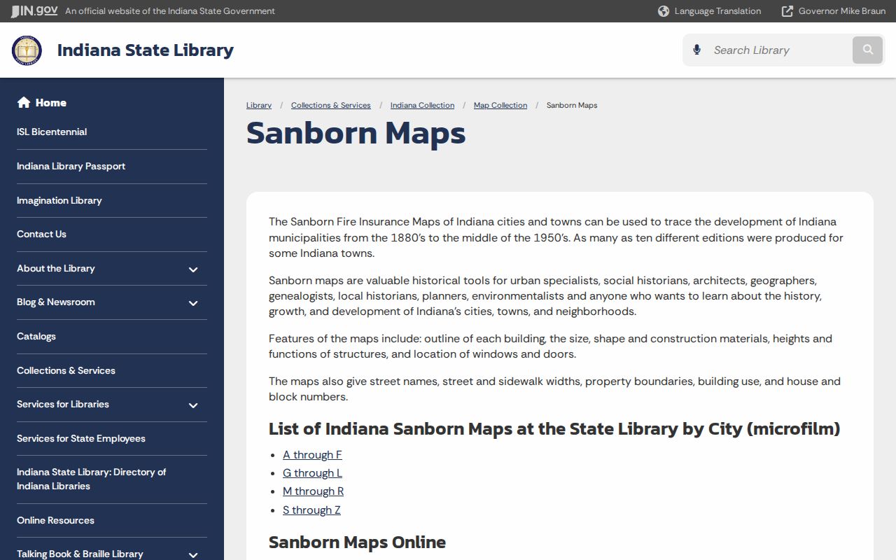This screenshot has height=560, width=896.
Task: Go to Indiana Collection breadcrumb
Action: pyautogui.click(x=422, y=105)
